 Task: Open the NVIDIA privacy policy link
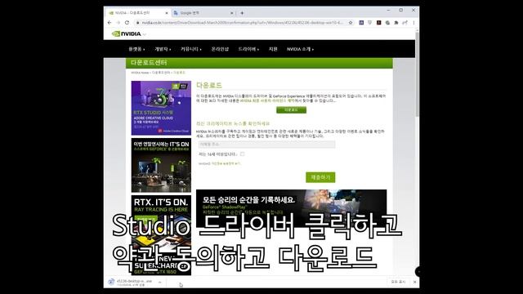click(226, 163)
